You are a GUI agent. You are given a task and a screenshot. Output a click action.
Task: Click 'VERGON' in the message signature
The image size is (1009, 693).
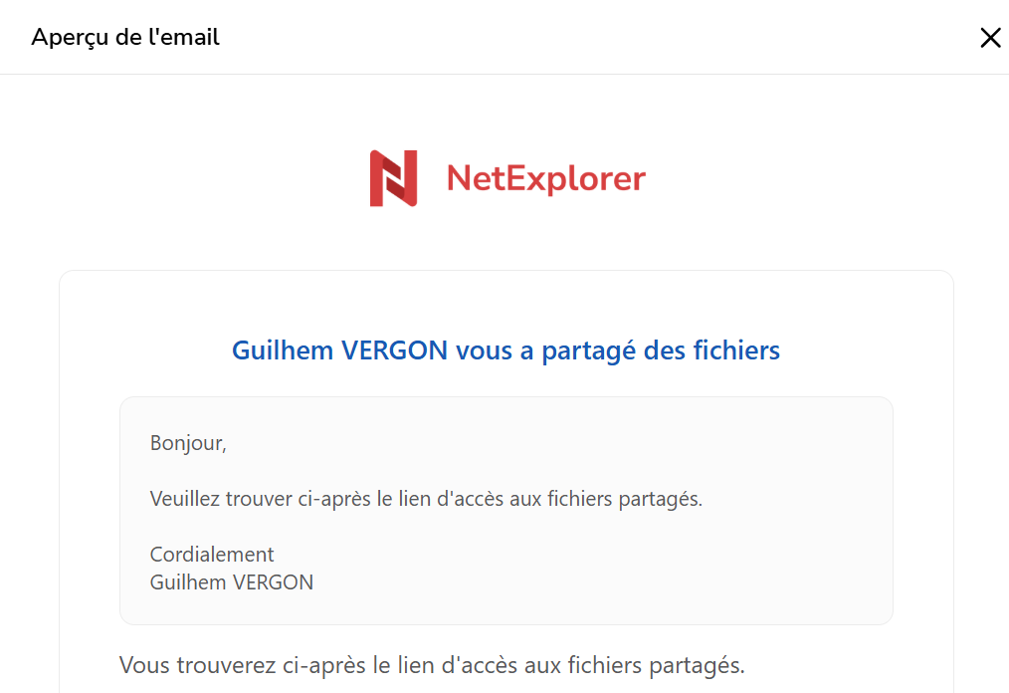273,582
